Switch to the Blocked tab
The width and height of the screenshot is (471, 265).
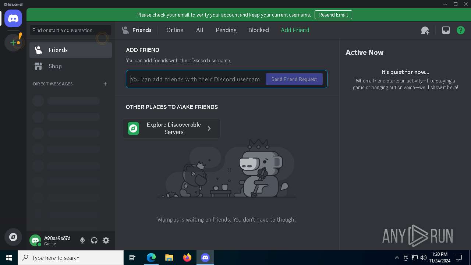(x=258, y=30)
